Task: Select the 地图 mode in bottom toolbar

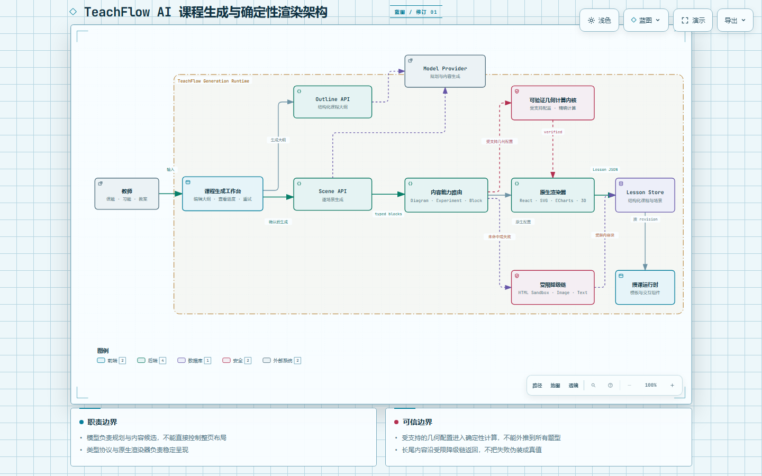Action: point(555,386)
